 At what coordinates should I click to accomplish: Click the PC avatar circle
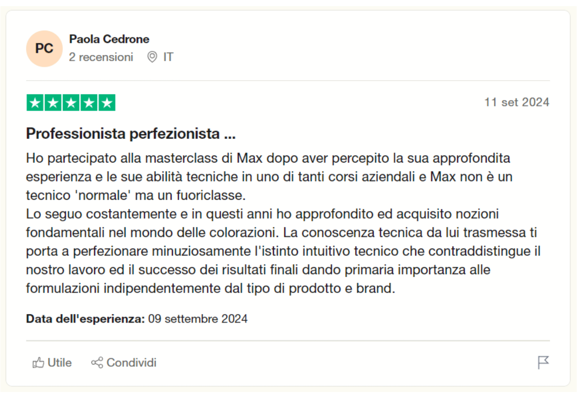pyautogui.click(x=44, y=49)
